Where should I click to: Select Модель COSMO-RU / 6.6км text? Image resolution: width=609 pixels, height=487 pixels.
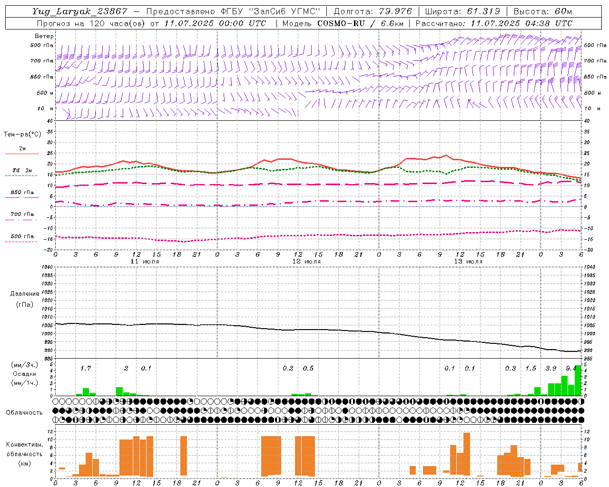(x=343, y=23)
